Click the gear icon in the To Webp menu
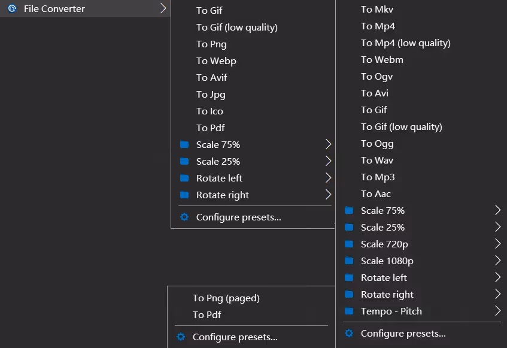 click(184, 217)
